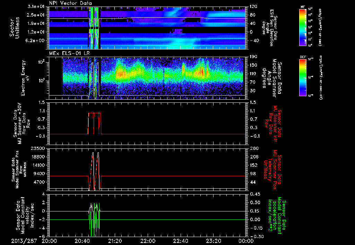Click the '206' telemetry position tick value
Image resolution: width=355 pixels, height=245 pixels.
click(253, 157)
